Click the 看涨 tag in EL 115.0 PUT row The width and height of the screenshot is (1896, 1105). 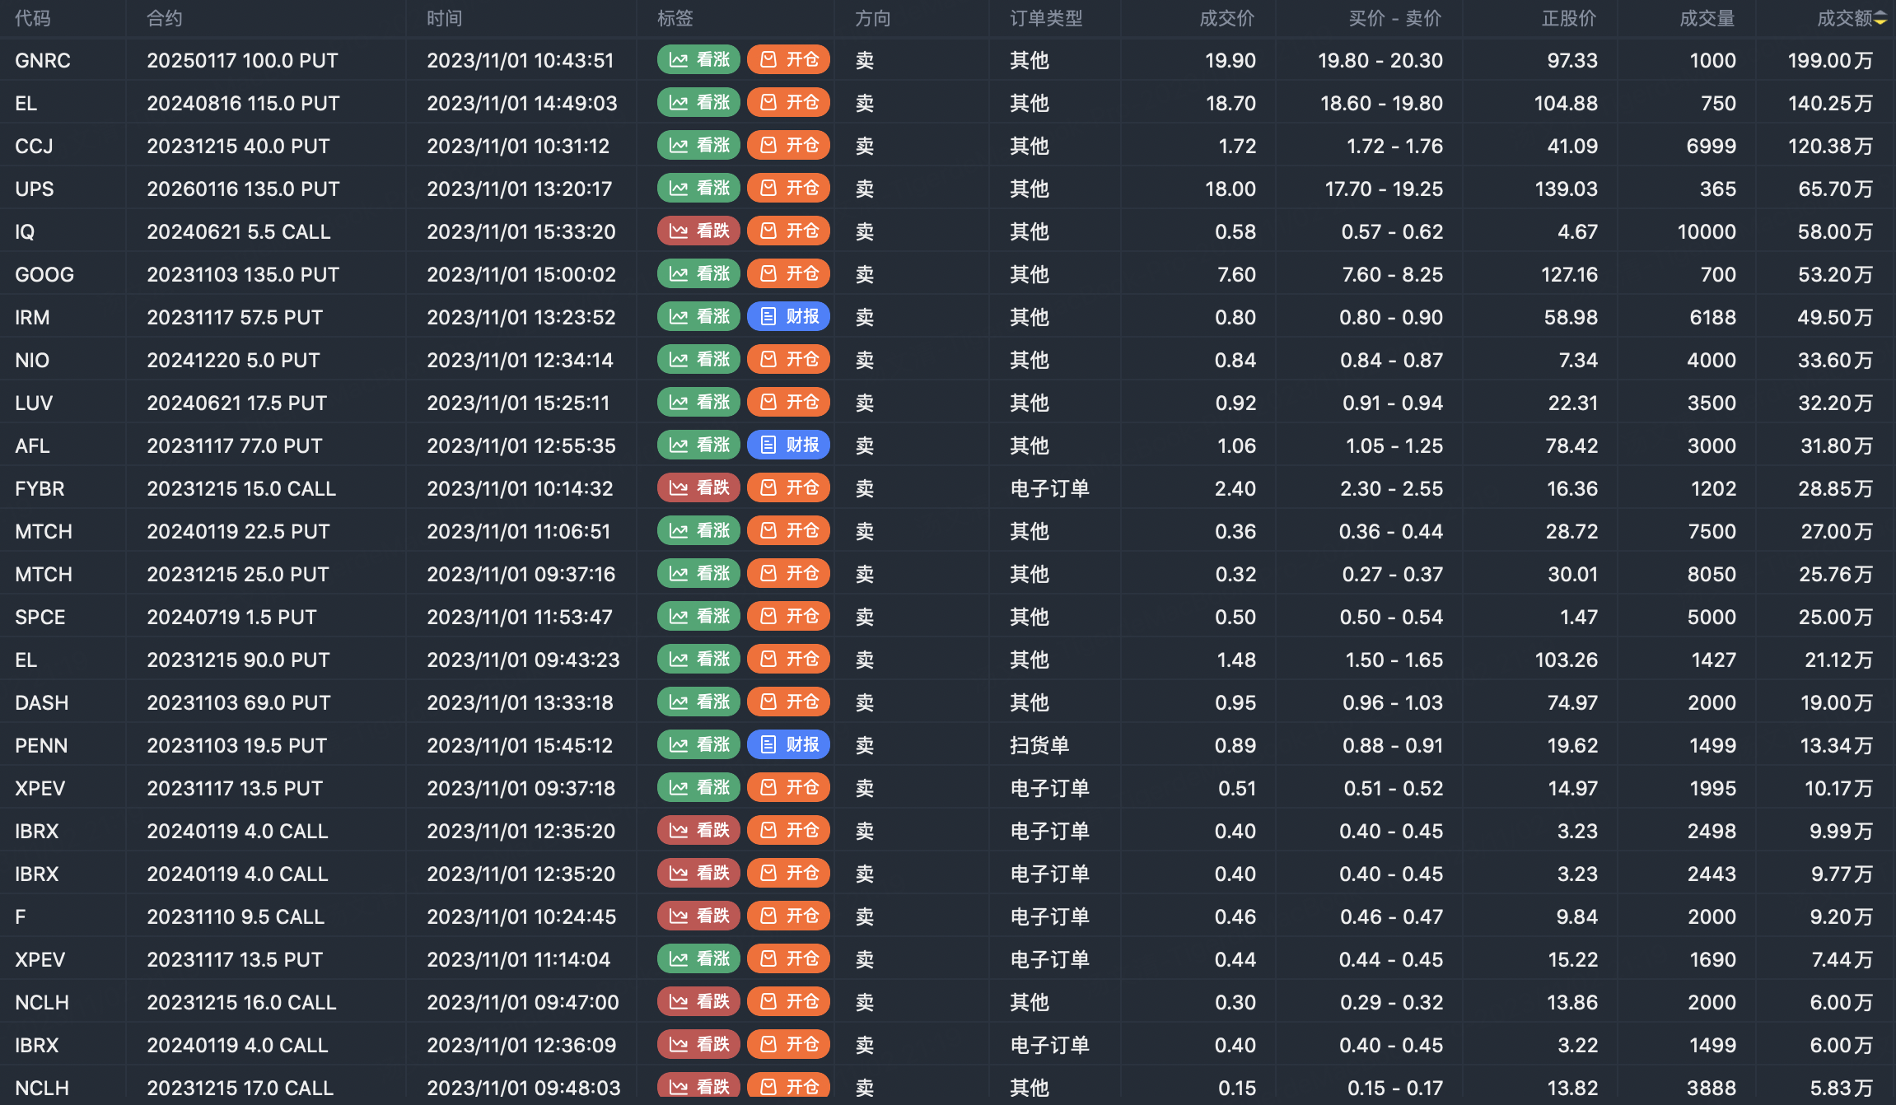[698, 103]
